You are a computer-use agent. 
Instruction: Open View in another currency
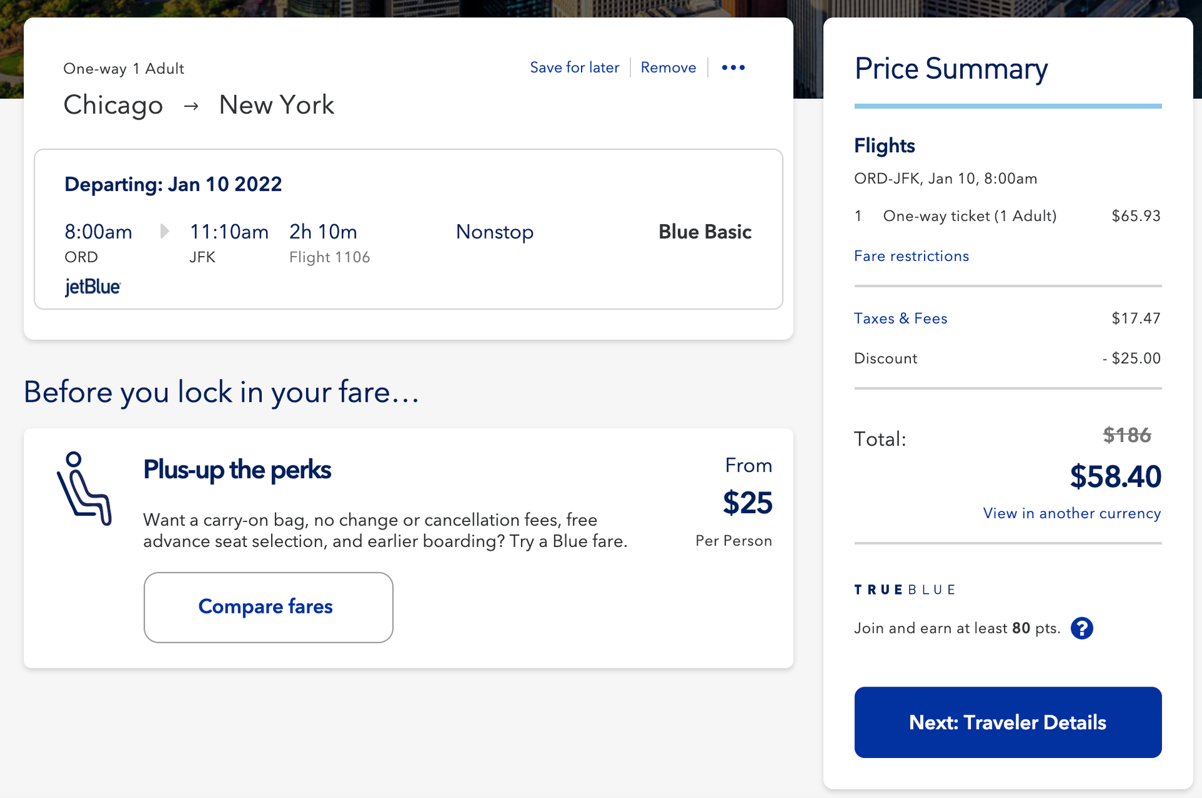coord(1071,513)
